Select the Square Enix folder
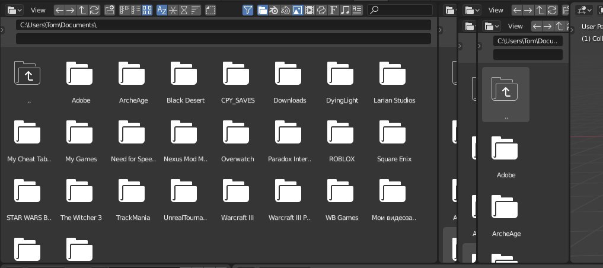 394,141
